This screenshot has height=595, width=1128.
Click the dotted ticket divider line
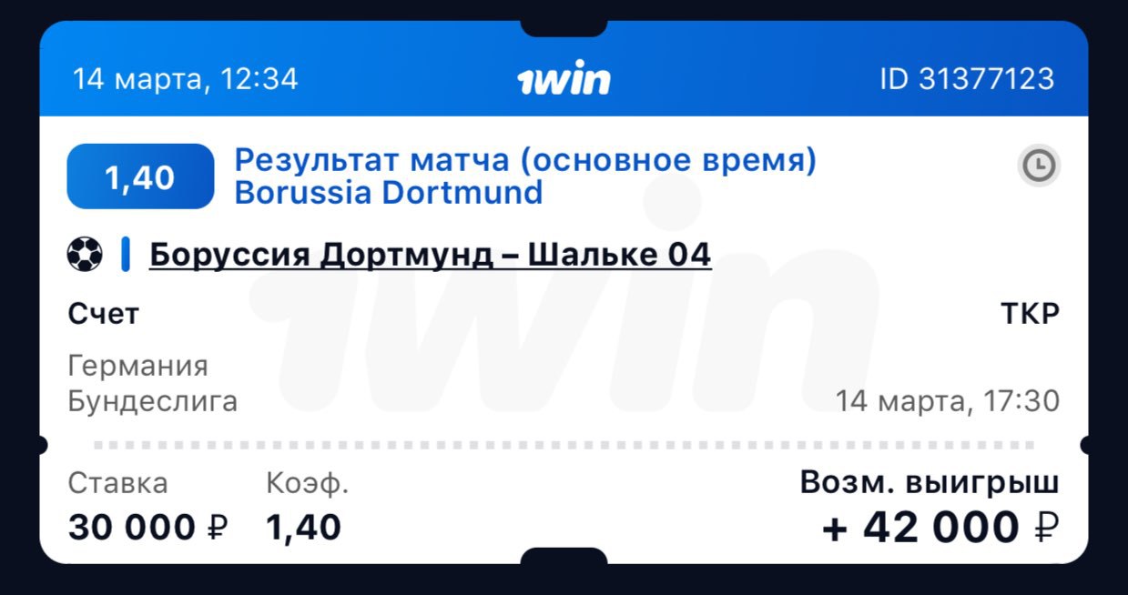point(564,446)
